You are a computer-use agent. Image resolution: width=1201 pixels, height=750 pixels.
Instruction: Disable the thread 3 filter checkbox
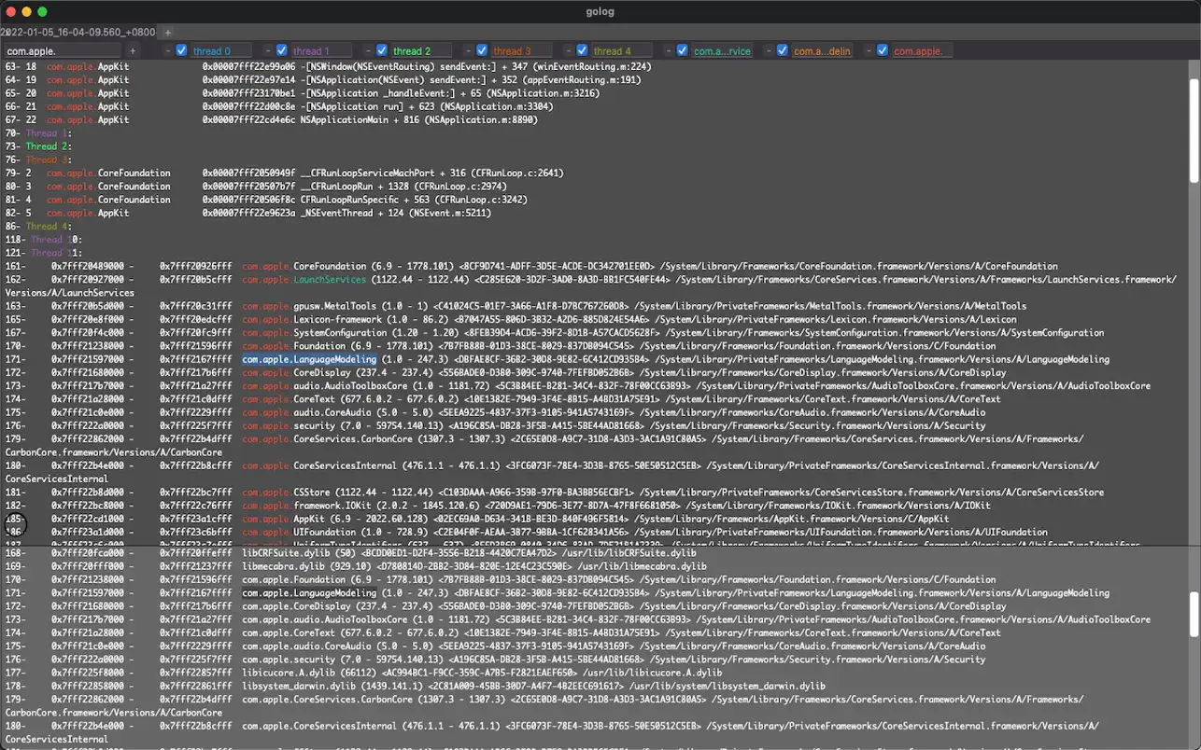click(x=482, y=50)
